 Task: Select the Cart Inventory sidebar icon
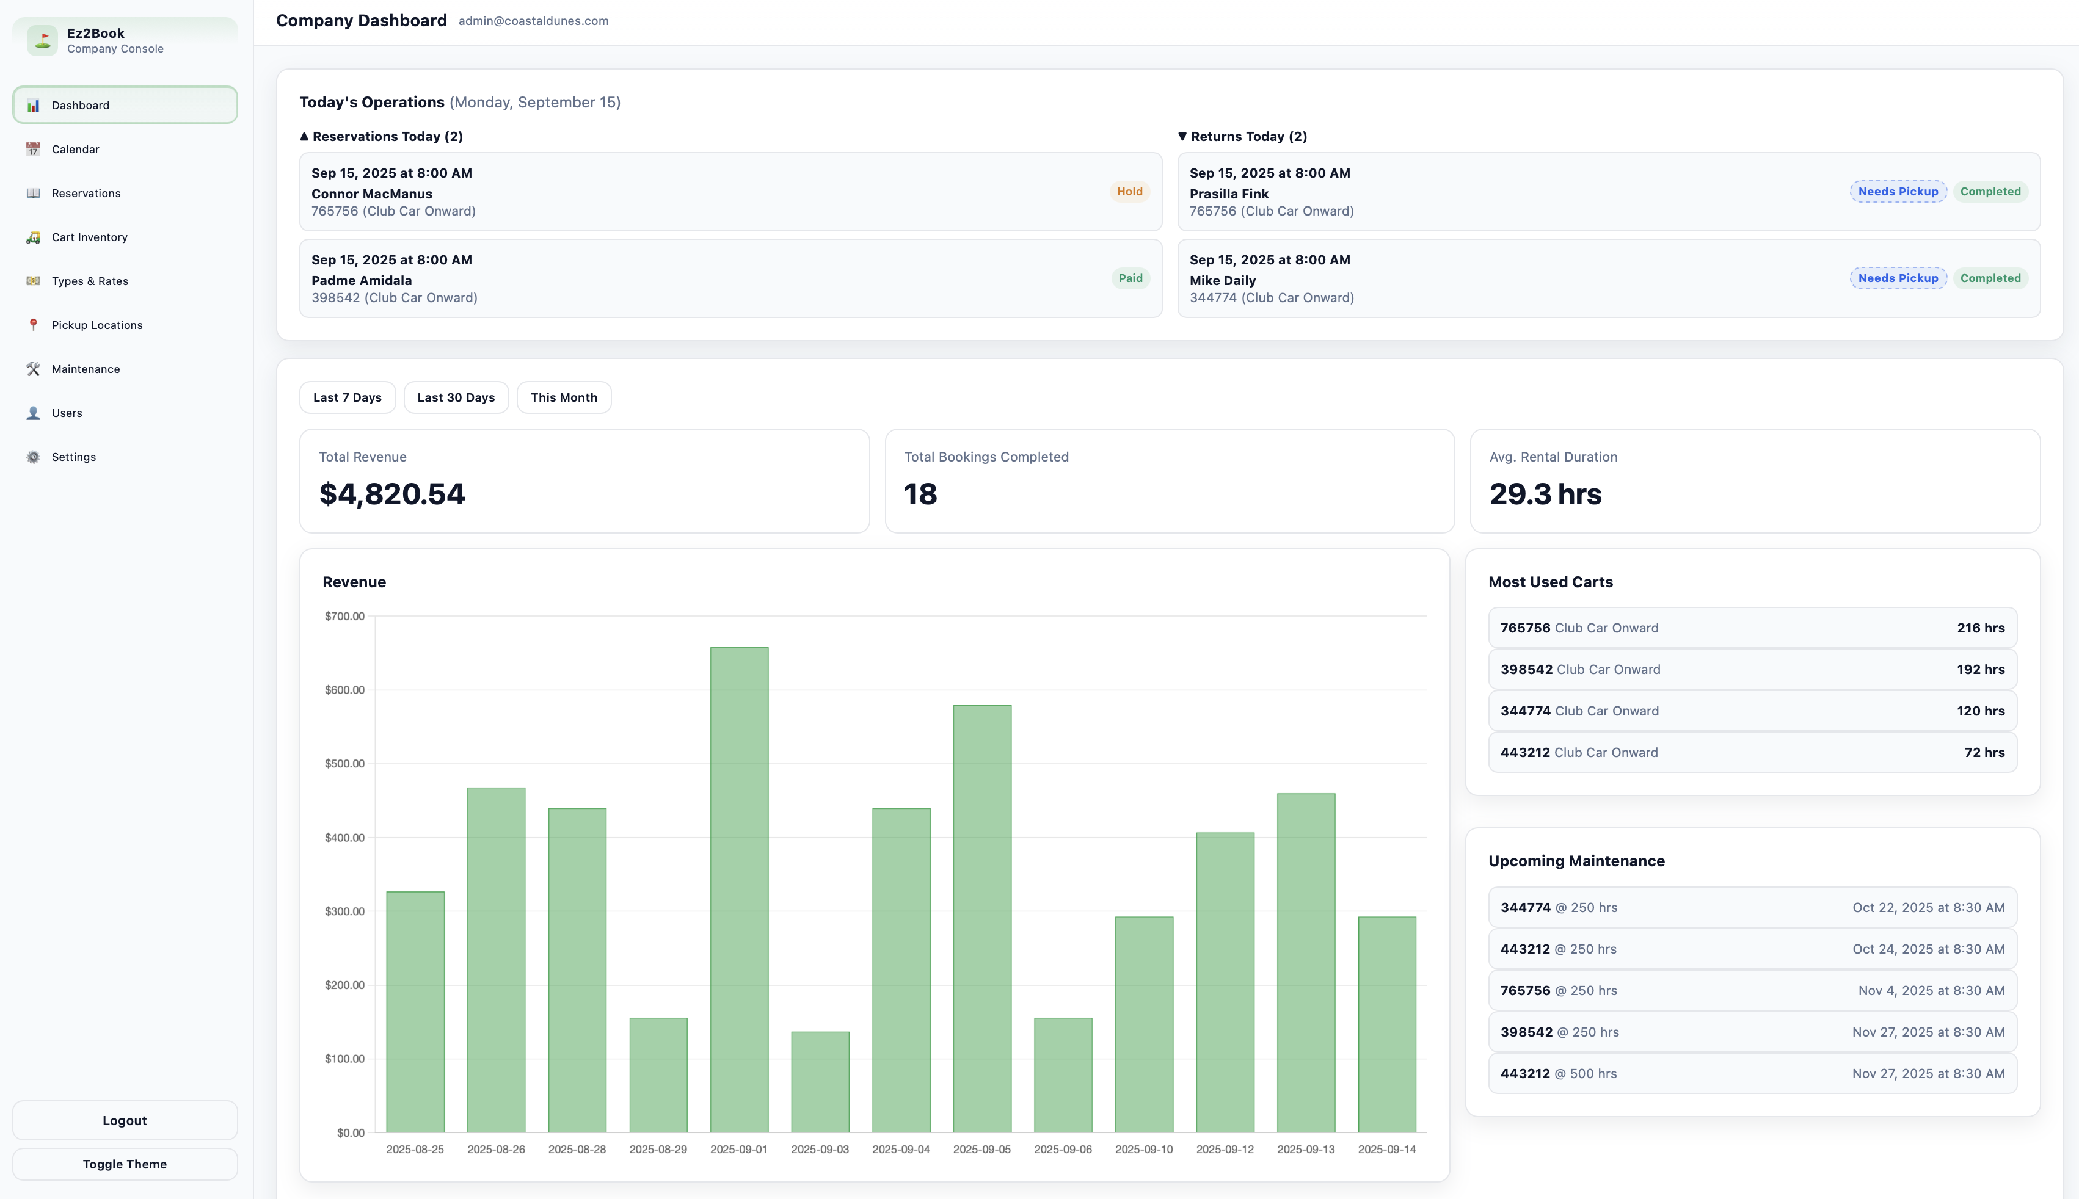(33, 236)
